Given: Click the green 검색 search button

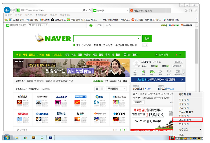Looking at the screenshot, I should pyautogui.click(x=147, y=39).
